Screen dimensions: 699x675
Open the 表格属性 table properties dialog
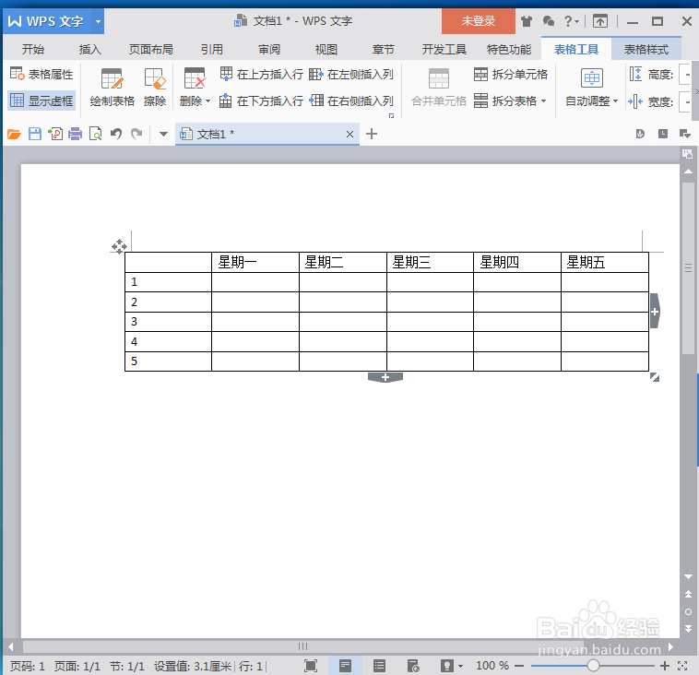point(41,74)
